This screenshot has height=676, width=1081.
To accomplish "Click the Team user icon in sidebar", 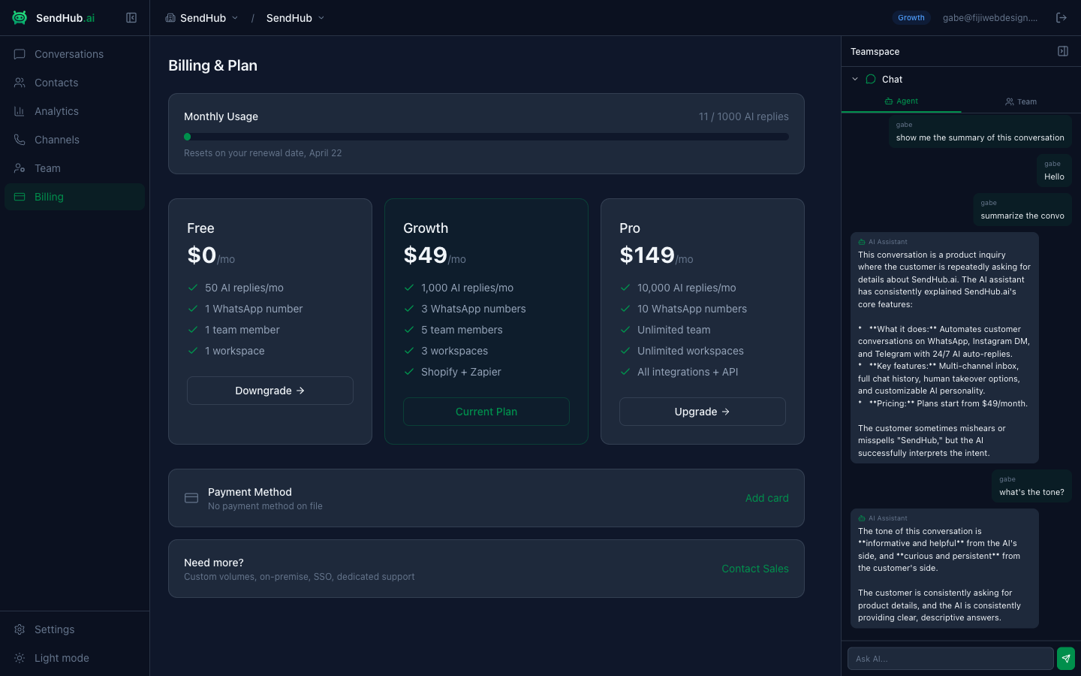I will point(20,168).
